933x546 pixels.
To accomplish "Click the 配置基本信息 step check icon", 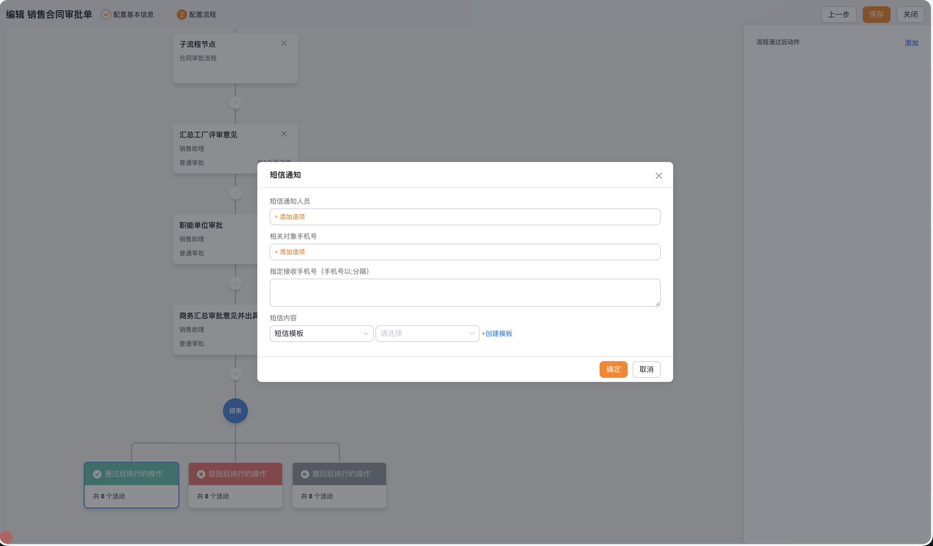I will pyautogui.click(x=106, y=15).
